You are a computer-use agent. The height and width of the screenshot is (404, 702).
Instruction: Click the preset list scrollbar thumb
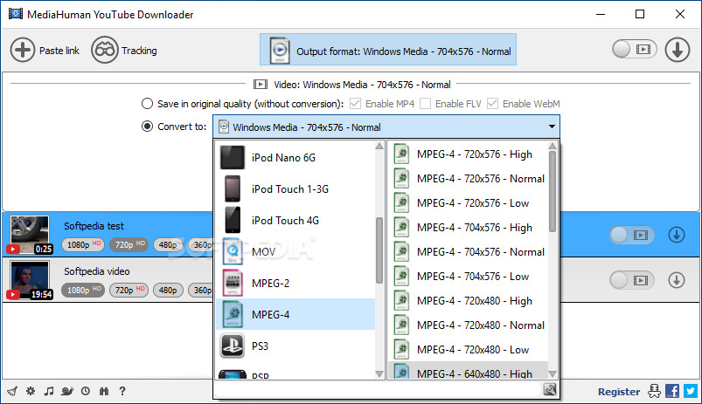tap(553, 191)
